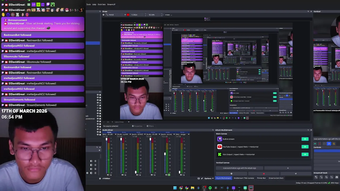Image resolution: width=340 pixels, height=191 pixels.
Task: Expand second [Audio...20 USB channel dropdown
Action: 159,134
